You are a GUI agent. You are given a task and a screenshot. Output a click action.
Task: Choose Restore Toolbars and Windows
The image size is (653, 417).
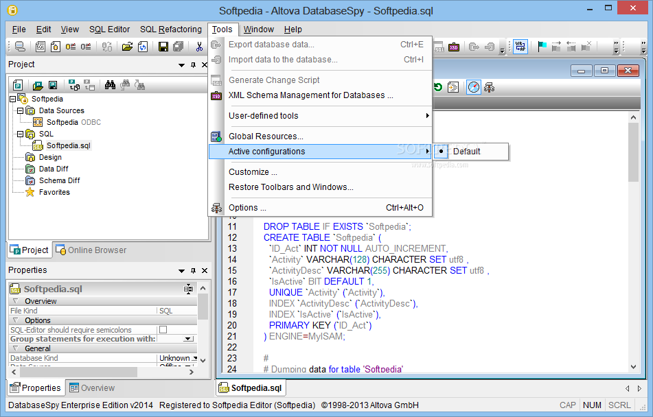(320, 187)
